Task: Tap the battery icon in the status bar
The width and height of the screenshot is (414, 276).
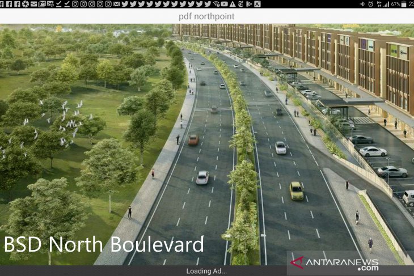Action: [x=404, y=4]
